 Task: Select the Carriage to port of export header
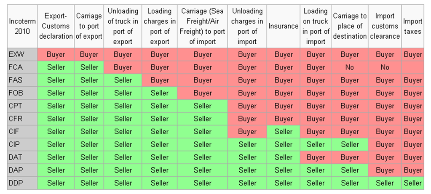click(x=89, y=27)
